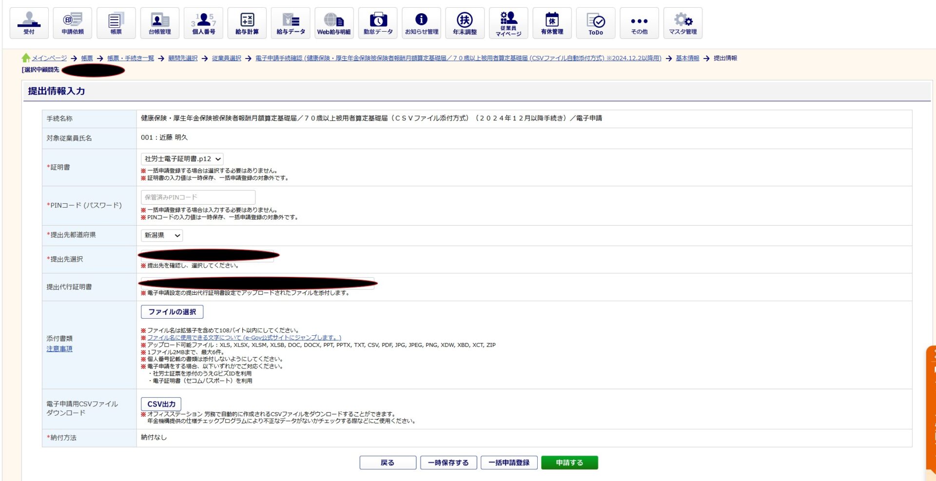Open the その他 more options icon
This screenshot has width=936, height=481.
639,23
